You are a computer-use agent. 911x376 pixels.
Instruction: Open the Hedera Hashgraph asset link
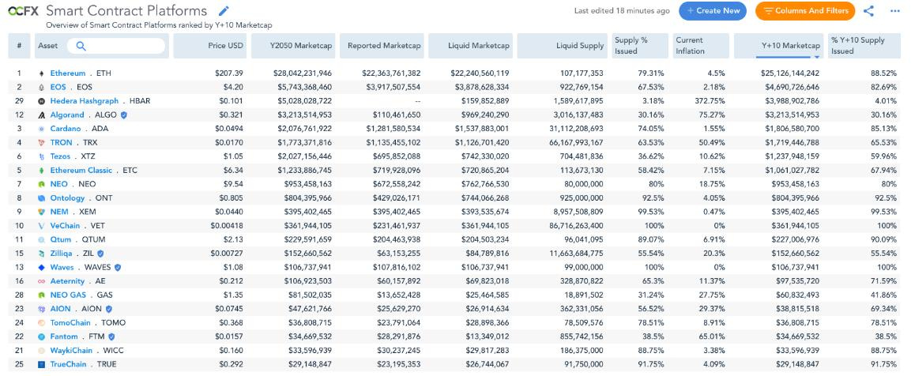point(85,101)
